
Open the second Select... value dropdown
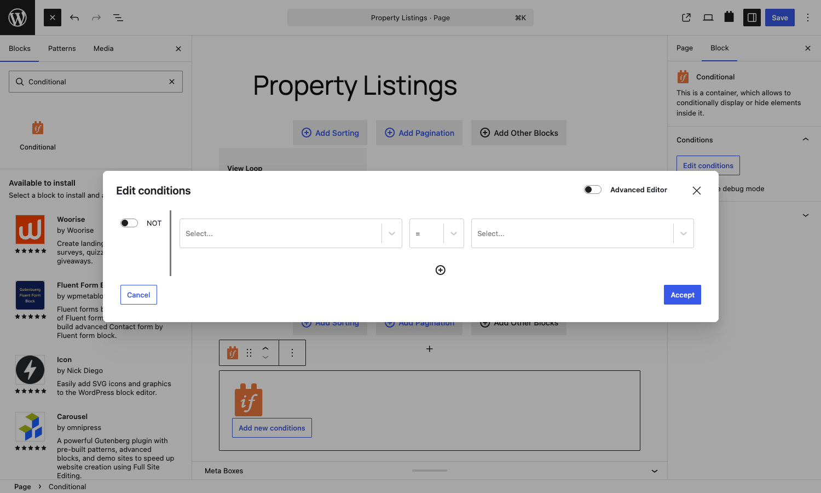[582, 233]
